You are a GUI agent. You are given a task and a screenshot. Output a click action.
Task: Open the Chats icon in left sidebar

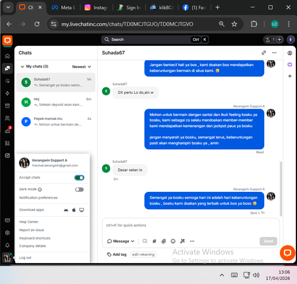pos(7,68)
